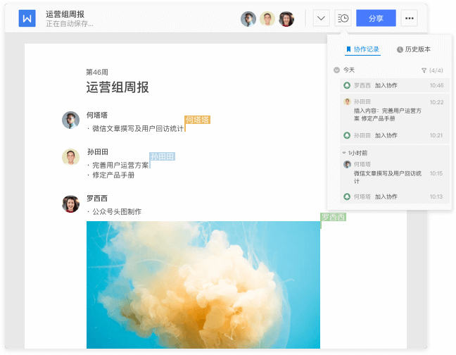Click the jellyfish image in the document
This screenshot has width=456, height=355.
pyautogui.click(x=203, y=285)
